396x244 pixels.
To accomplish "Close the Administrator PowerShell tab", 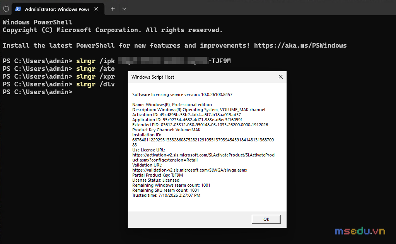I will click(96, 9).
